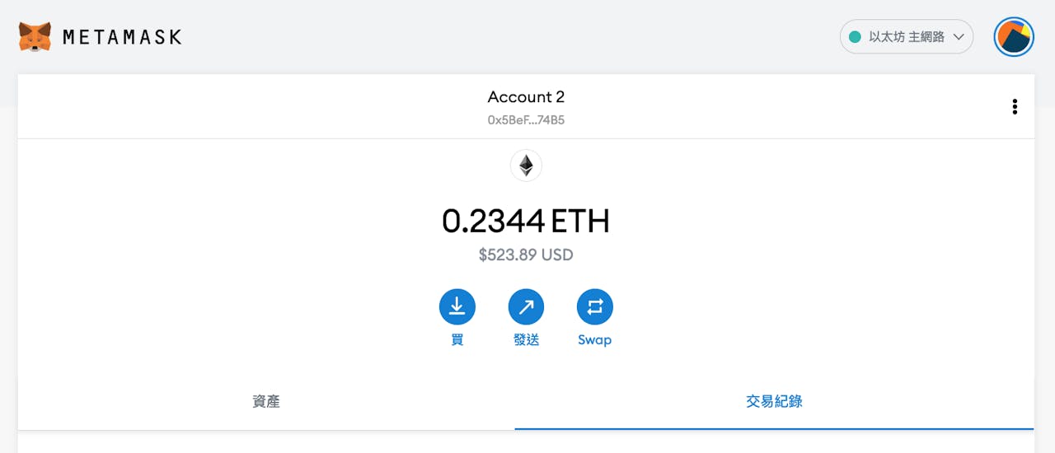Screen dimensions: 1055x453
Task: Switch to the 交易紀錄 tab
Action: 774,402
